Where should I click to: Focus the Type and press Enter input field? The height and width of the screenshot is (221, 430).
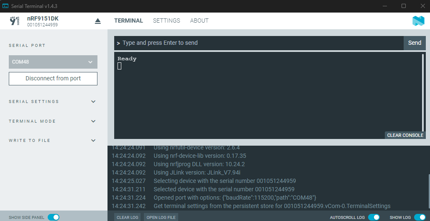pos(259,43)
